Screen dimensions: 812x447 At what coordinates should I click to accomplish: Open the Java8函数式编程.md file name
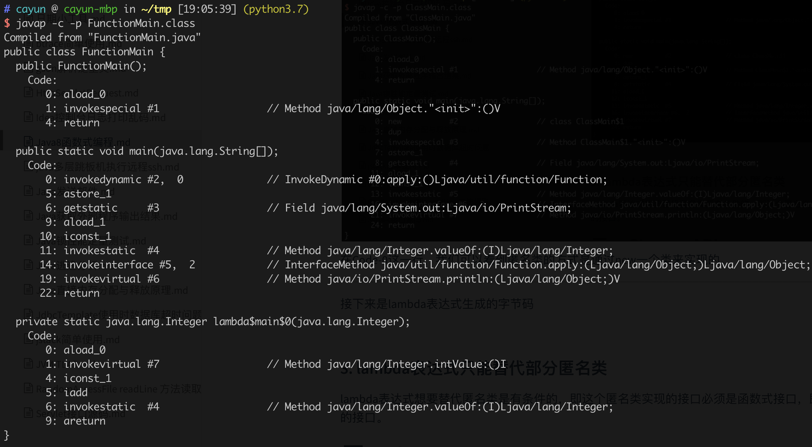tap(83, 142)
